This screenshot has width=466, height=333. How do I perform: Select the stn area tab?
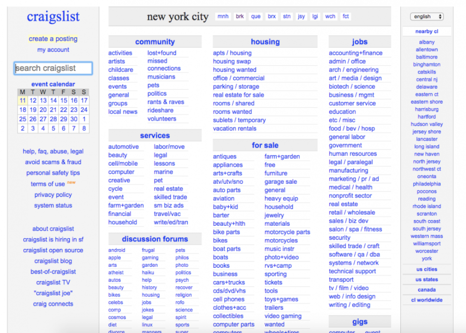(x=287, y=16)
